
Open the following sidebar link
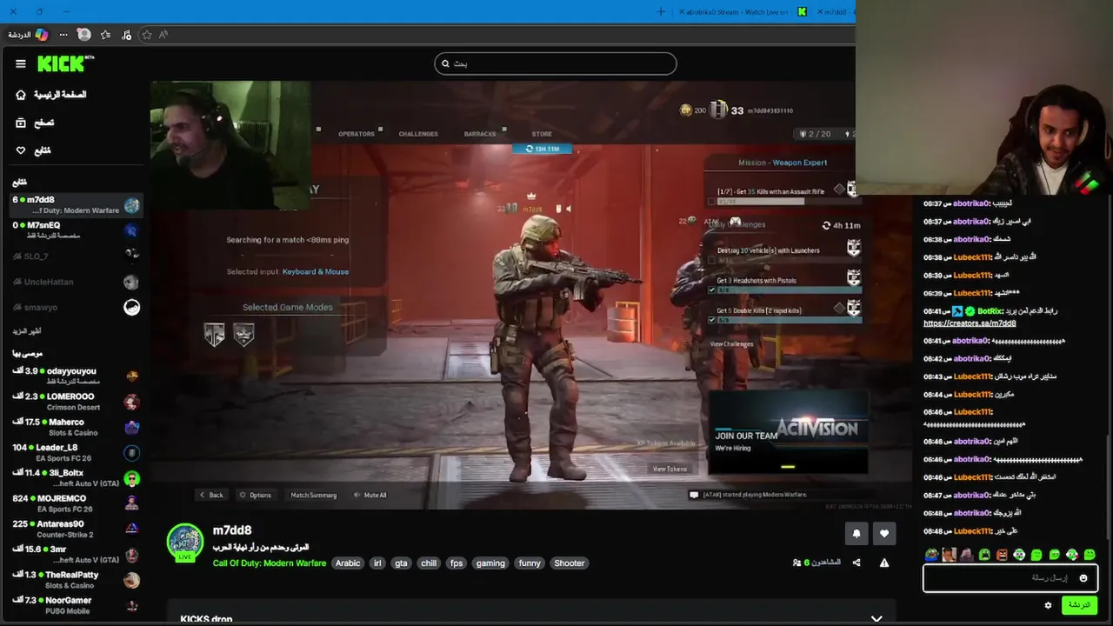point(42,150)
